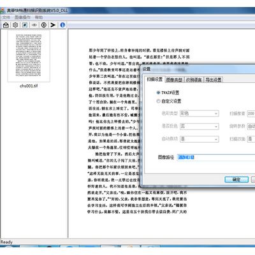Open the 图像操作 menu
255x255 pixels.
coord(22,17)
